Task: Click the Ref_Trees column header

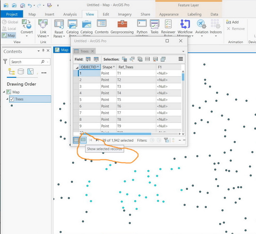Action: 136,67
